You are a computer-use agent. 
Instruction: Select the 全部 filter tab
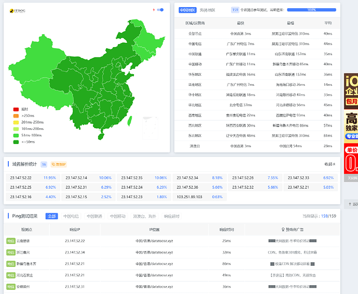point(52,216)
